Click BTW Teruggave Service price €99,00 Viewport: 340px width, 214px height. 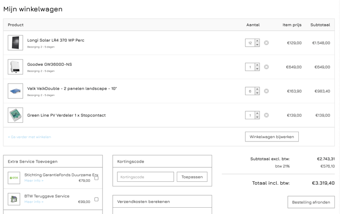(x=84, y=202)
